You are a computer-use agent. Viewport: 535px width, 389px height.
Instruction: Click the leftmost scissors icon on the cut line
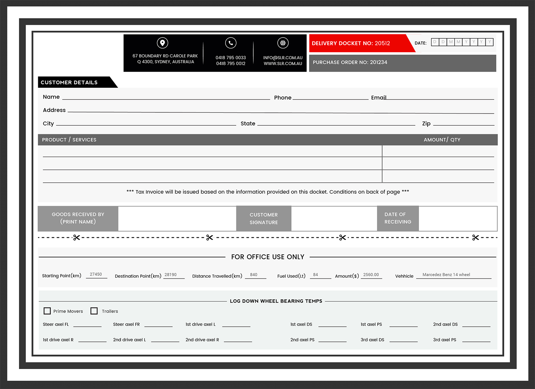[x=76, y=238]
